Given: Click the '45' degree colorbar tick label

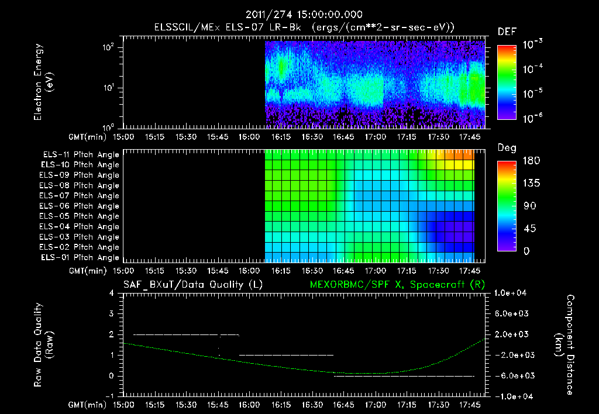Looking at the screenshot, I should (x=530, y=229).
